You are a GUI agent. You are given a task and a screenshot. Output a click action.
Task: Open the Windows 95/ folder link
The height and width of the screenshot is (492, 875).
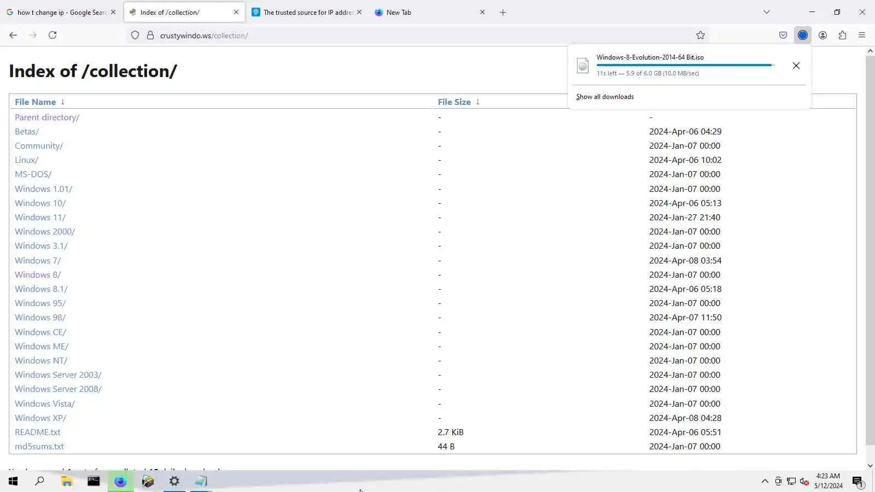40,303
